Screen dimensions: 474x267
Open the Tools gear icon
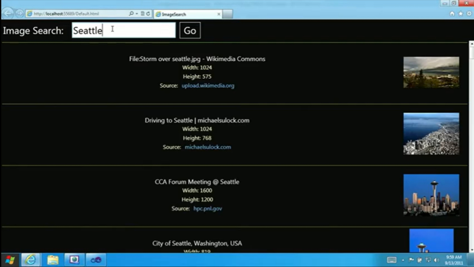tap(469, 14)
